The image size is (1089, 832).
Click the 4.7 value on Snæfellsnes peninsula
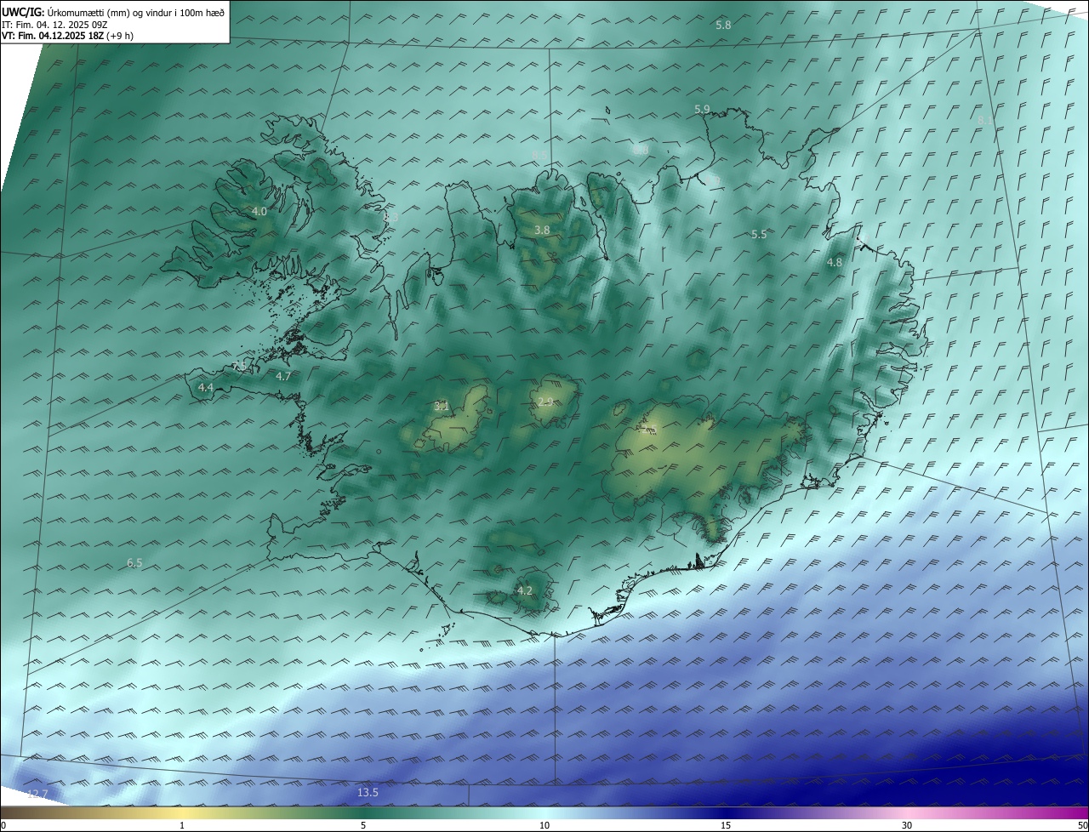click(x=283, y=376)
